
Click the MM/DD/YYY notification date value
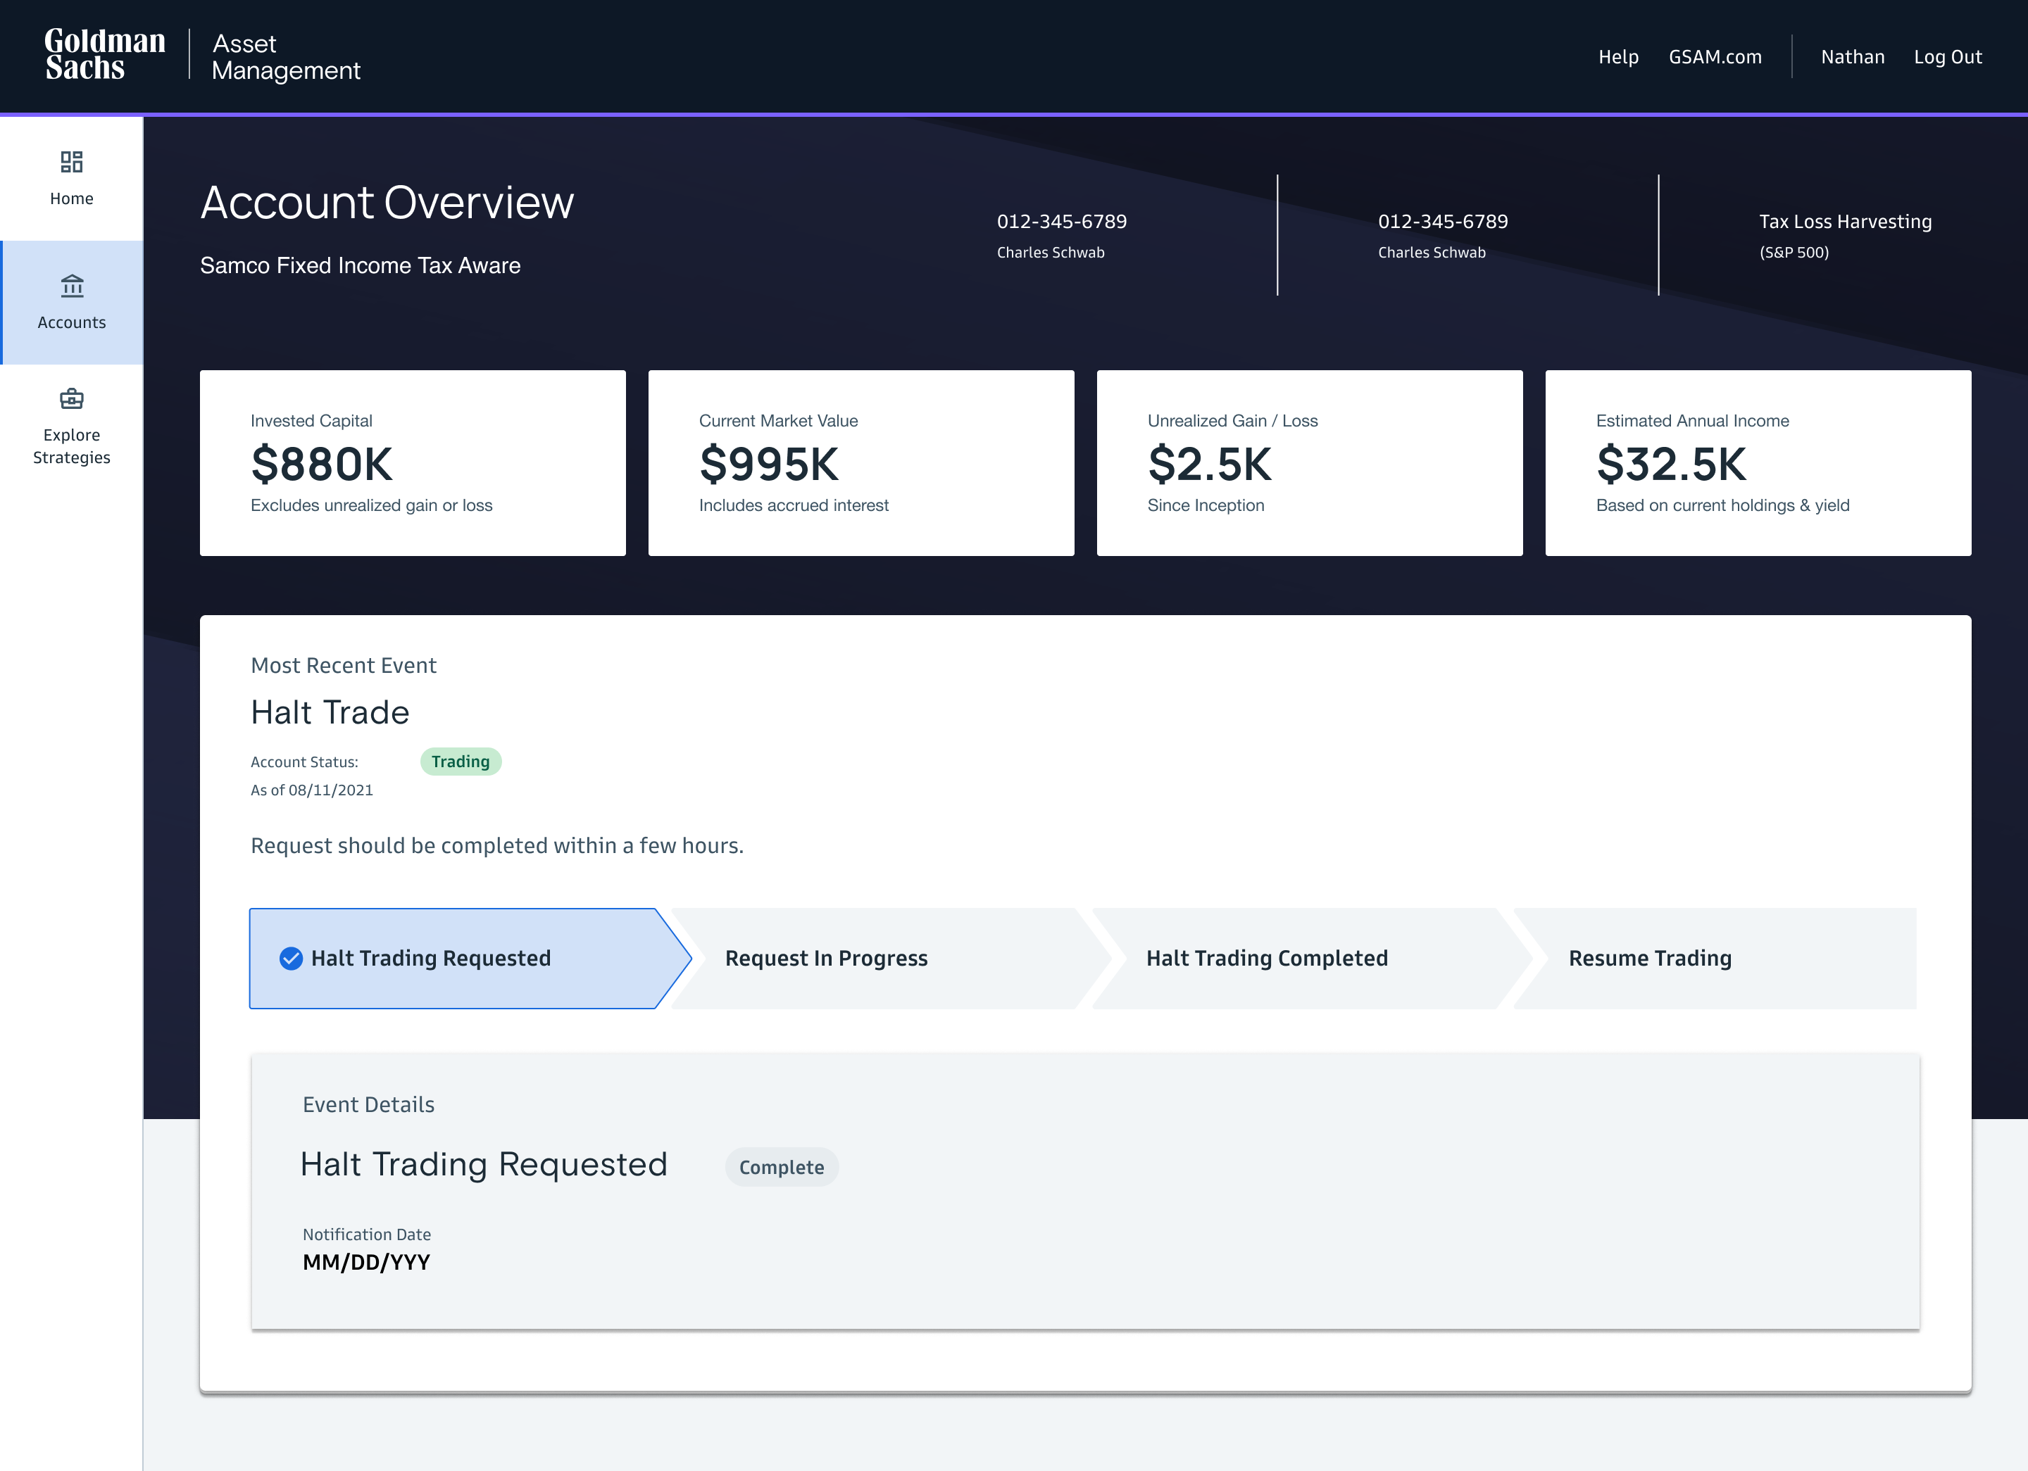coord(367,1262)
